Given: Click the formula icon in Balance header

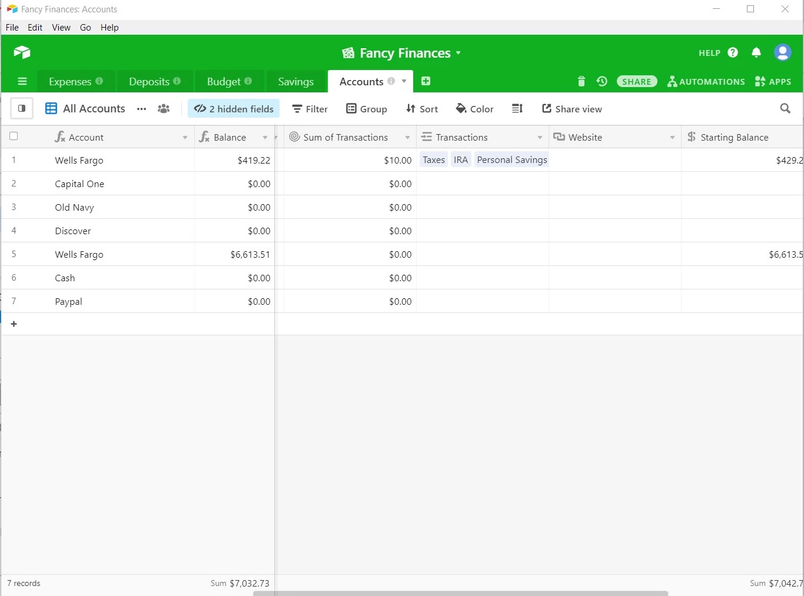Looking at the screenshot, I should (x=204, y=137).
